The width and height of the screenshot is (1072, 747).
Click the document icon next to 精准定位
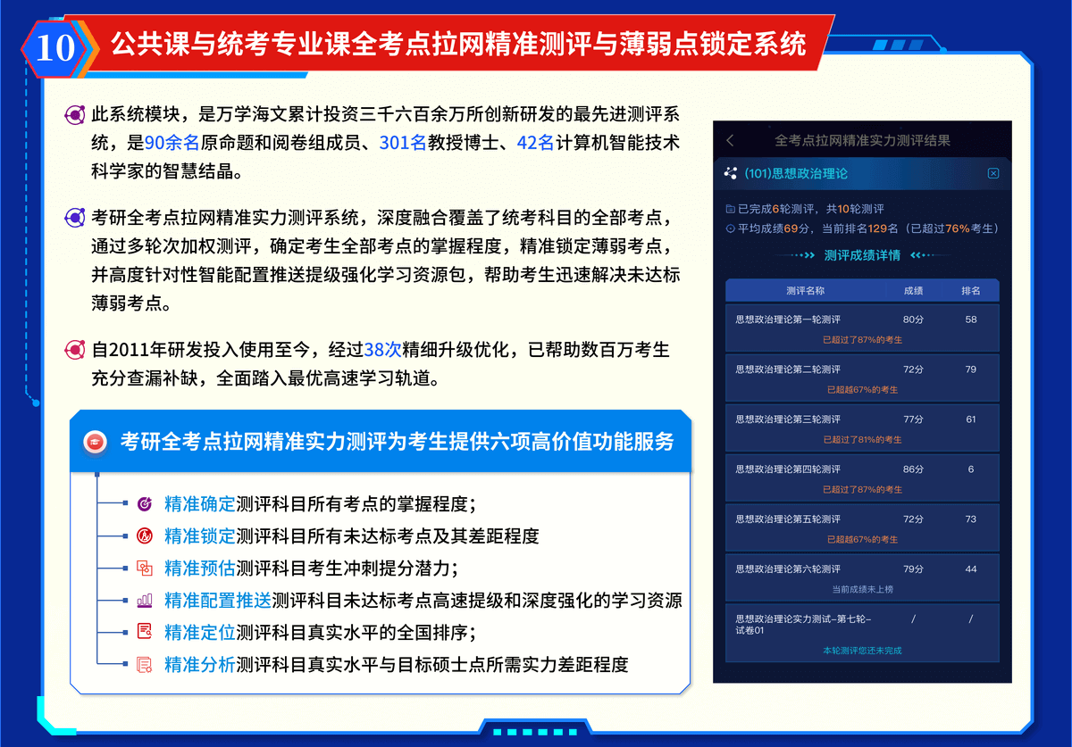tap(145, 632)
